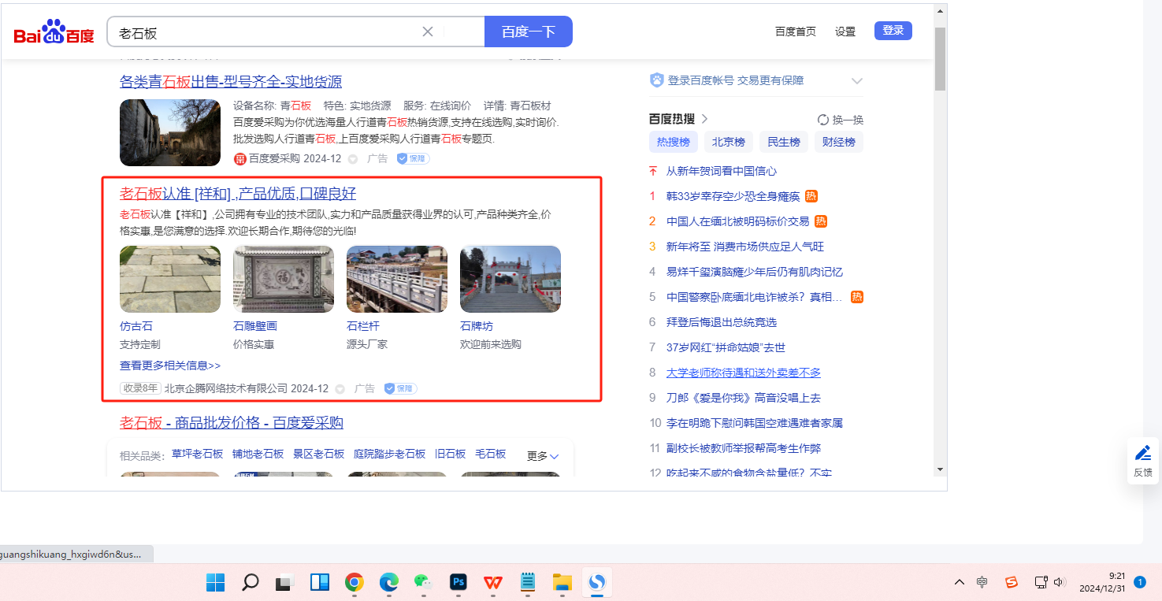Click the Baidu logo
Viewport: 1162px width, 601px height.
pyautogui.click(x=54, y=32)
